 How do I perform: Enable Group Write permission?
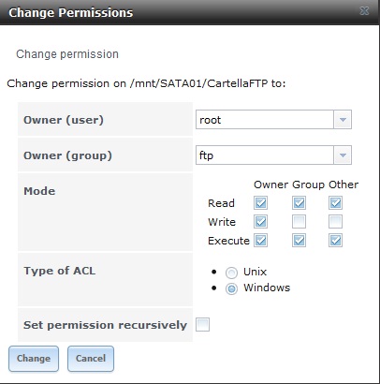pos(299,222)
